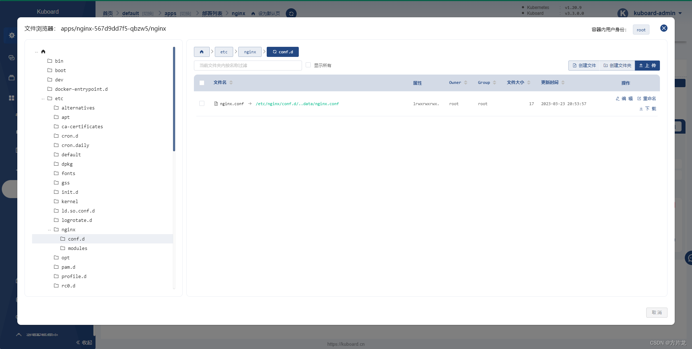Screen dimensions: 692x349
Task: Refresh the conf.d breadcrumb chip icon
Action: point(275,52)
